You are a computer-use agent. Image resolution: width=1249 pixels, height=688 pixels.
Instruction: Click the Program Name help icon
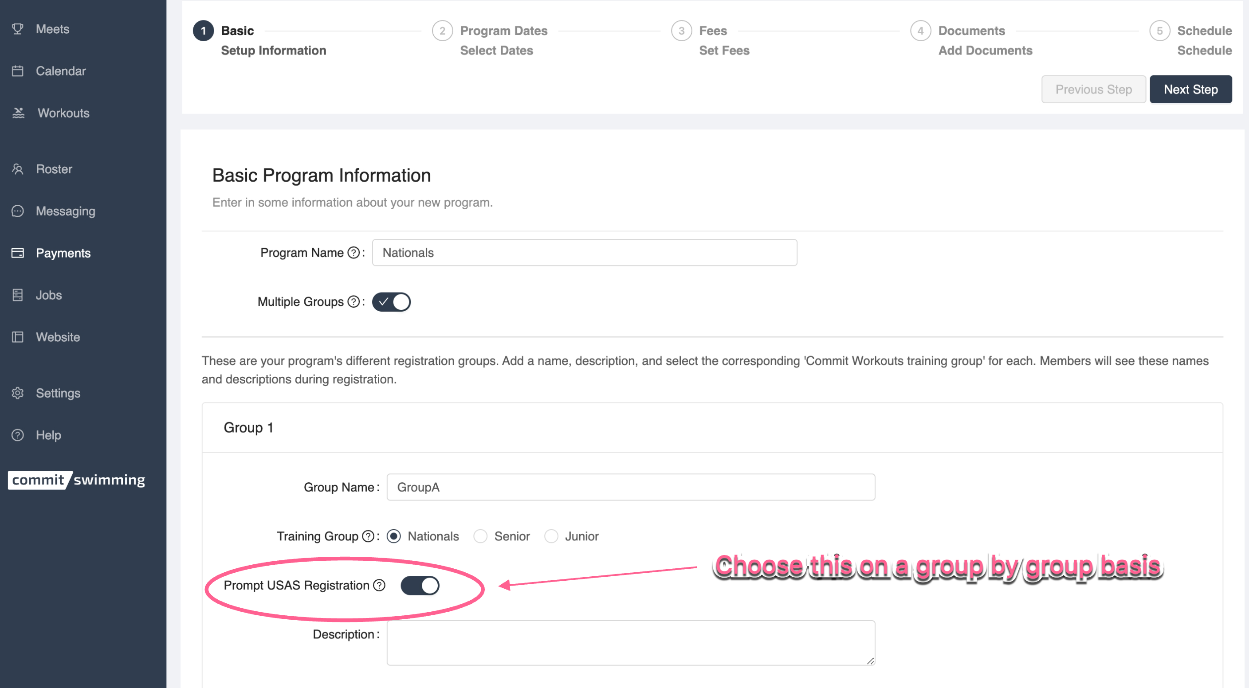[x=354, y=253]
